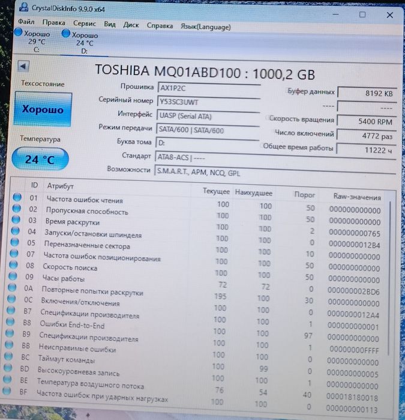Click status icon for attribute 0C

coord(11,299)
